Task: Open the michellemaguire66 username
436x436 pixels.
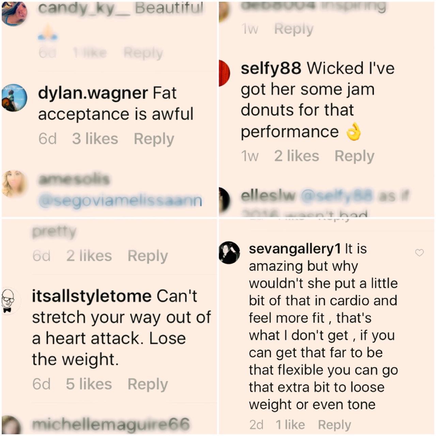Action: 111,424
